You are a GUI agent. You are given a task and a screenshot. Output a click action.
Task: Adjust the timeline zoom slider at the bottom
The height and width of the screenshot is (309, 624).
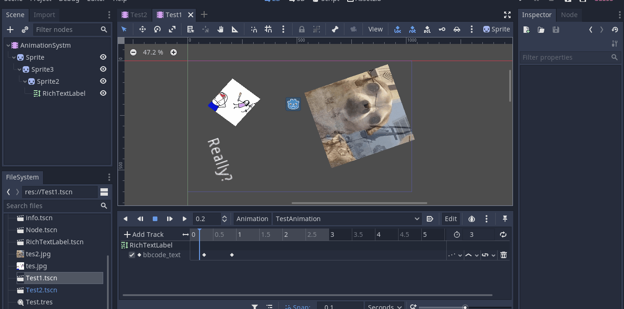tap(464, 307)
